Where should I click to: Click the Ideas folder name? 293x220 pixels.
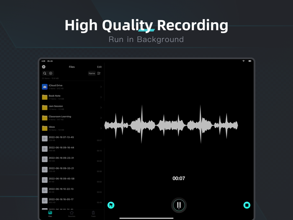[52, 127]
